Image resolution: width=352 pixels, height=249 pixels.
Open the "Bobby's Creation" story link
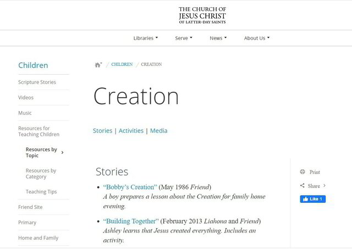(130, 187)
